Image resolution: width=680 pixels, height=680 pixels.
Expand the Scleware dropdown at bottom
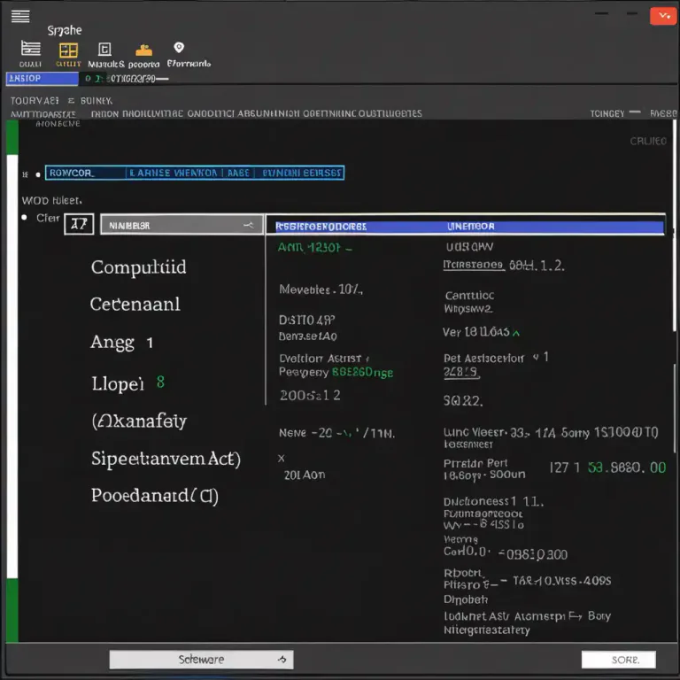coord(201,659)
